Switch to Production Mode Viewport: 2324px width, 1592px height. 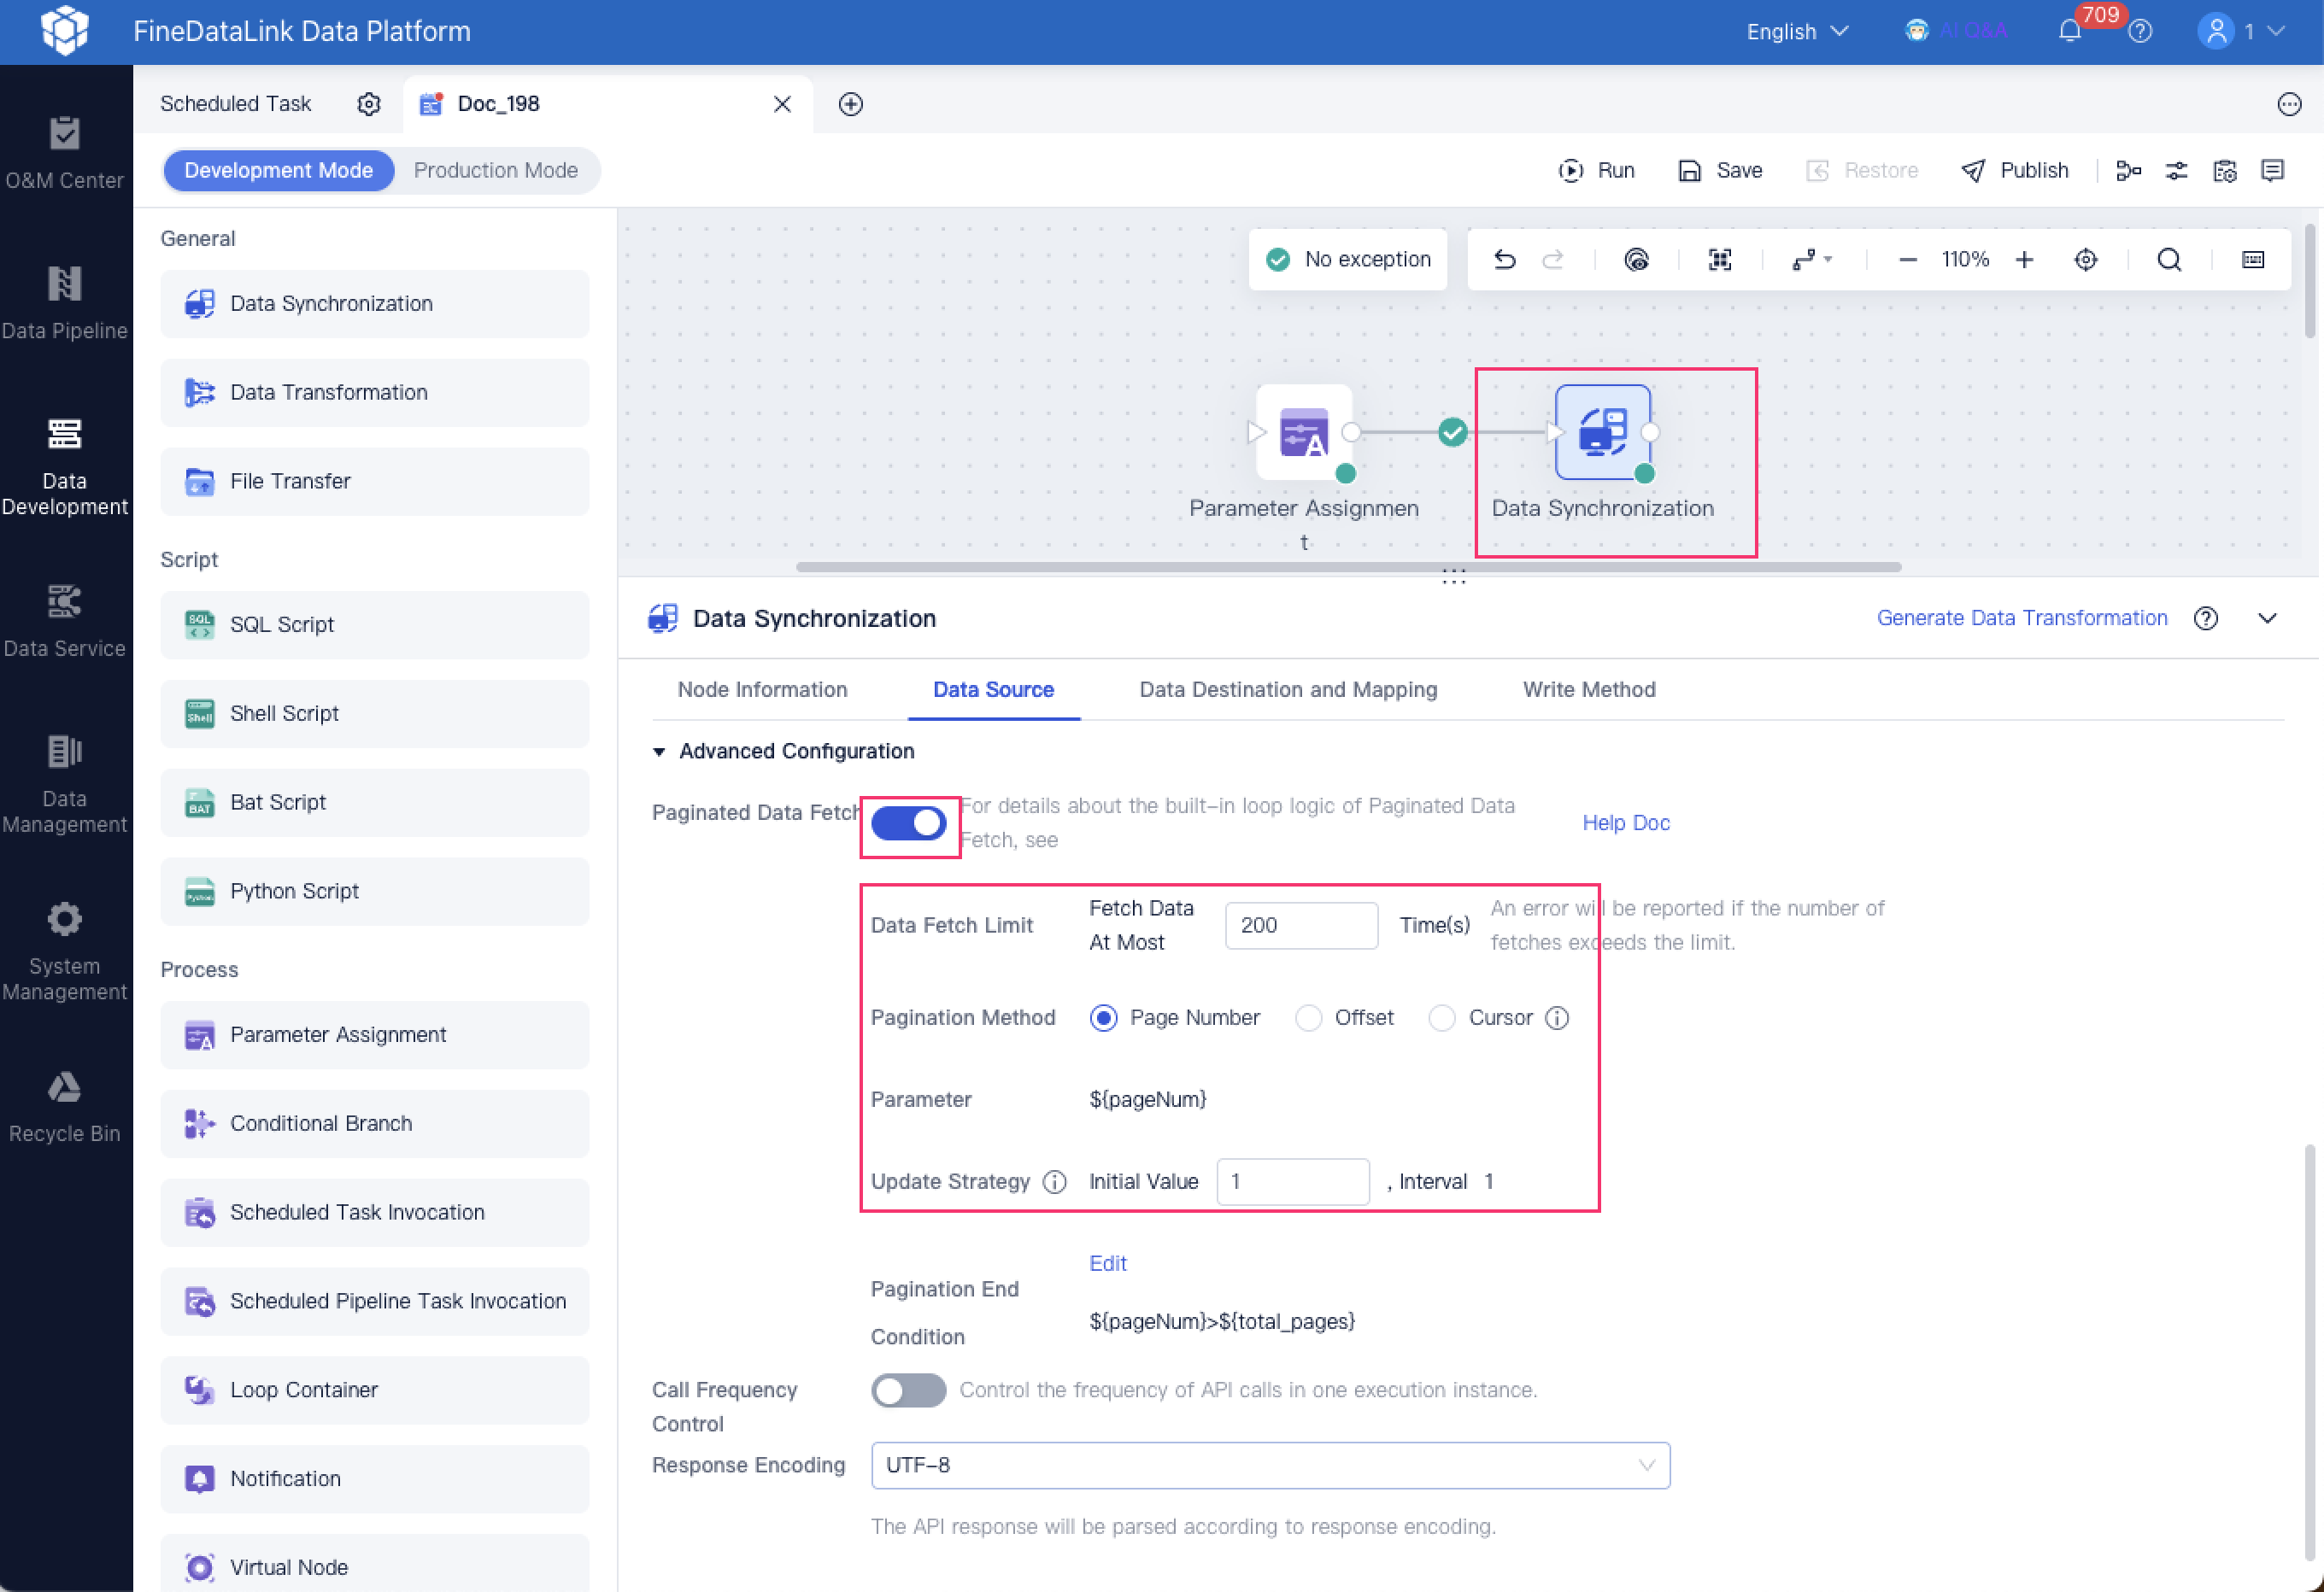tap(496, 171)
